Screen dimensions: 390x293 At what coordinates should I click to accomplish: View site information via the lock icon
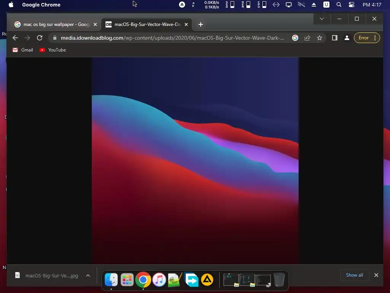(x=55, y=38)
